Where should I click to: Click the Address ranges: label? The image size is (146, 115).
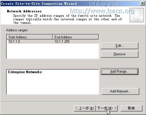(x=17, y=30)
